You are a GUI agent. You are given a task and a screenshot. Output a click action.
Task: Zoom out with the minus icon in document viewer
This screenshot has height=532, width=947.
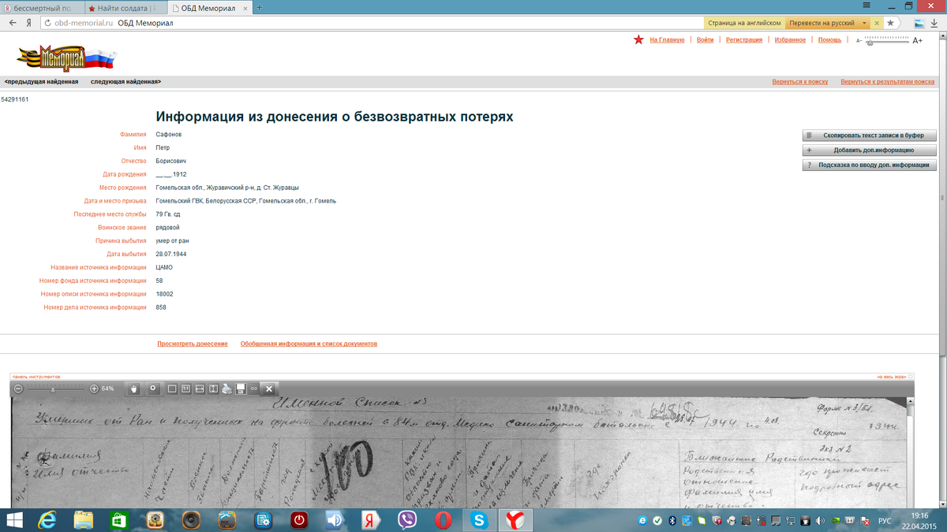[19, 389]
